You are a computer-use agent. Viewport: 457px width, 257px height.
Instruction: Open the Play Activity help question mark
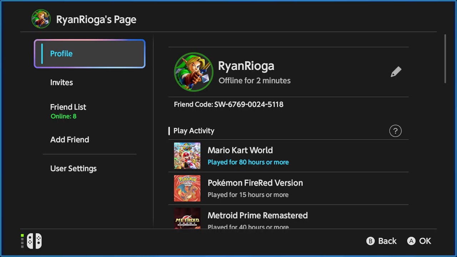395,131
